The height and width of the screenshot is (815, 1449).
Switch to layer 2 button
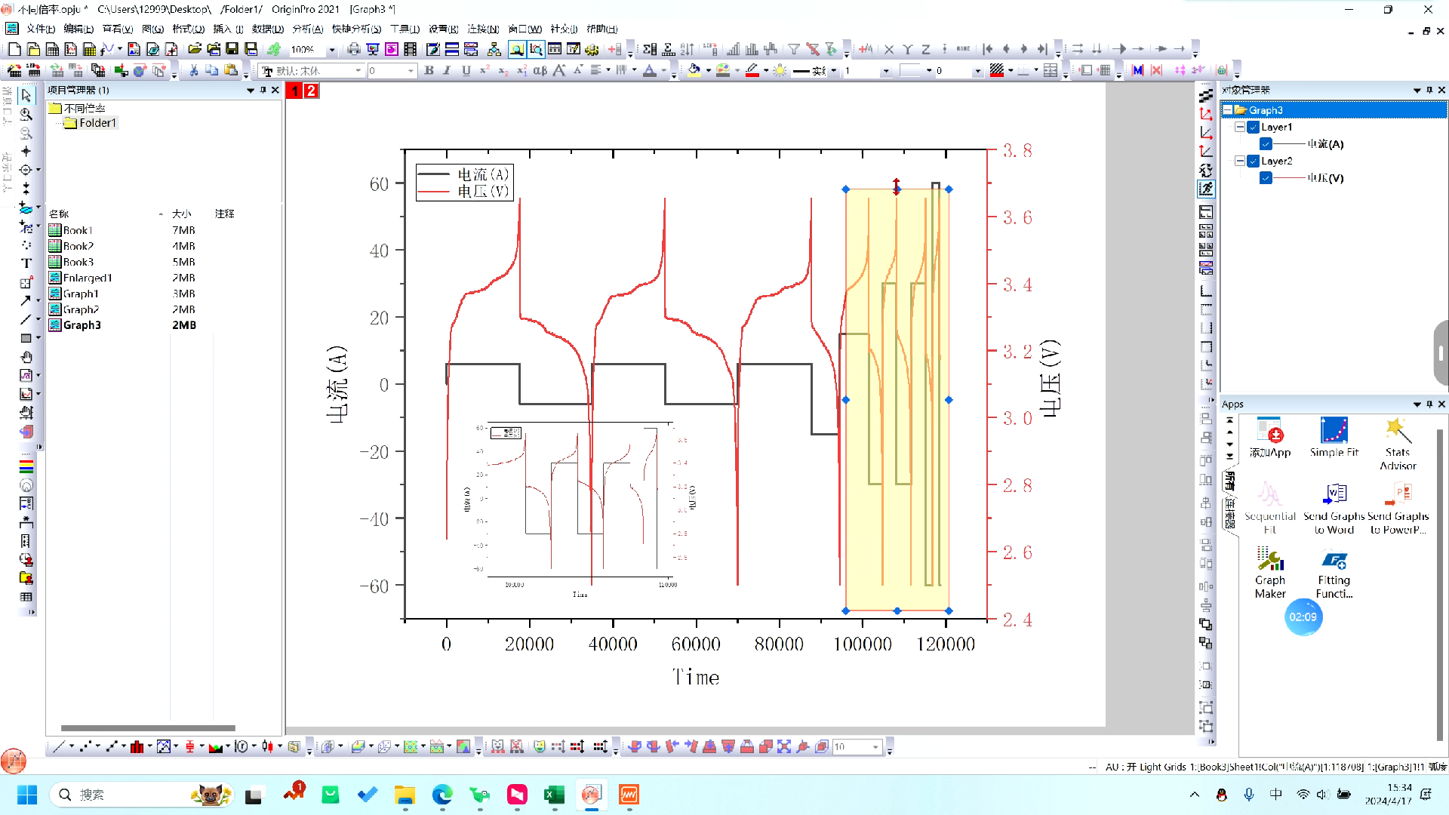[x=311, y=91]
